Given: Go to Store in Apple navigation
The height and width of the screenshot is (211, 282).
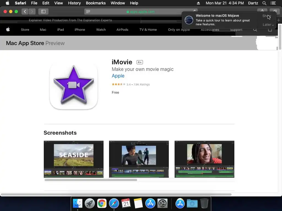Looking at the screenshot, I should tap(25, 30).
